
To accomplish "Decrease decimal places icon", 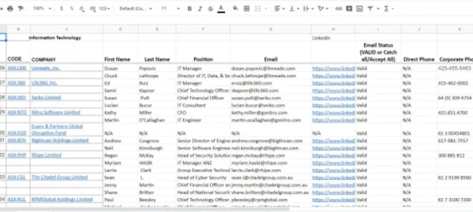I will (x=82, y=9).
